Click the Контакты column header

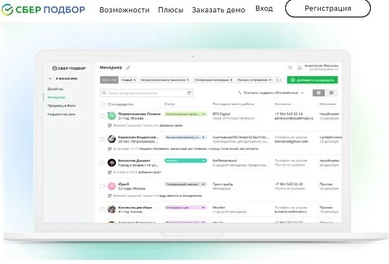(283, 104)
